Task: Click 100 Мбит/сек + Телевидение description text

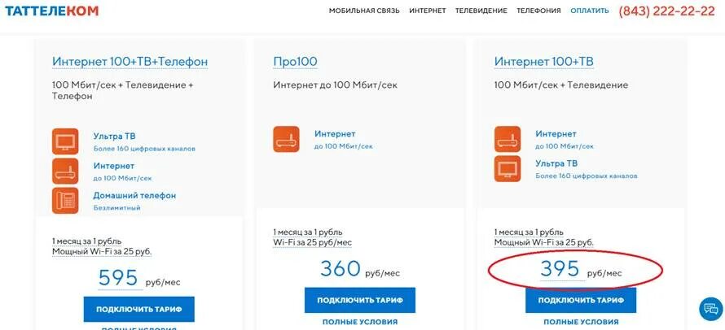Action: coord(561,85)
